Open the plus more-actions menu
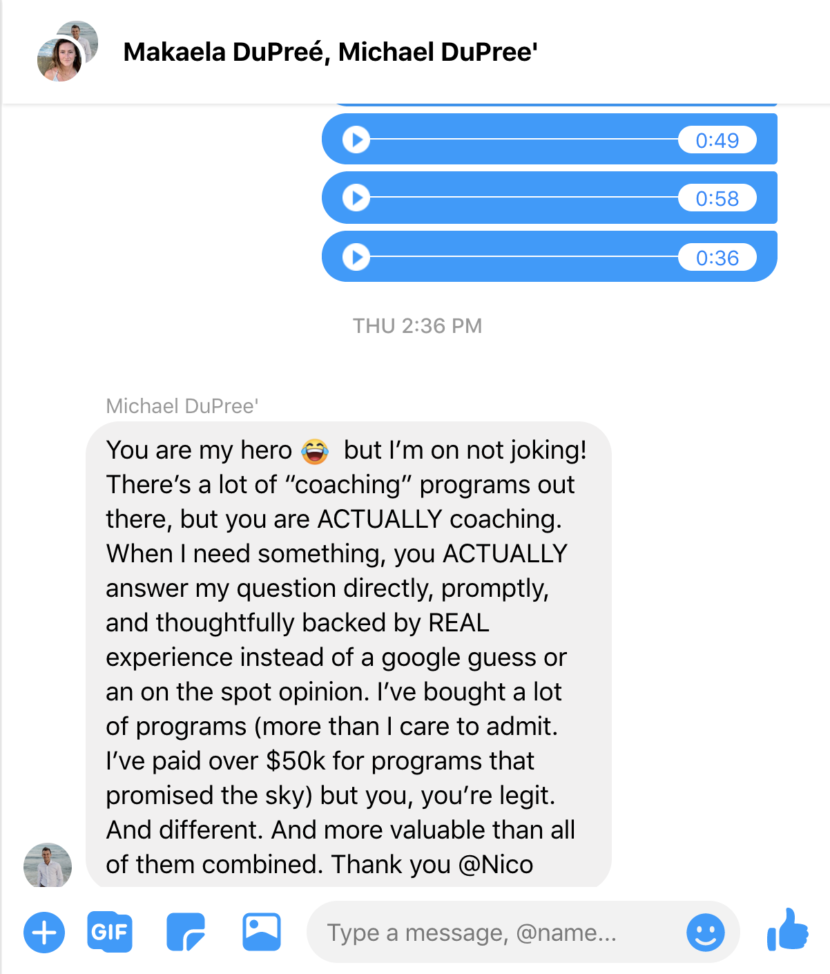The height and width of the screenshot is (974, 830). (44, 933)
